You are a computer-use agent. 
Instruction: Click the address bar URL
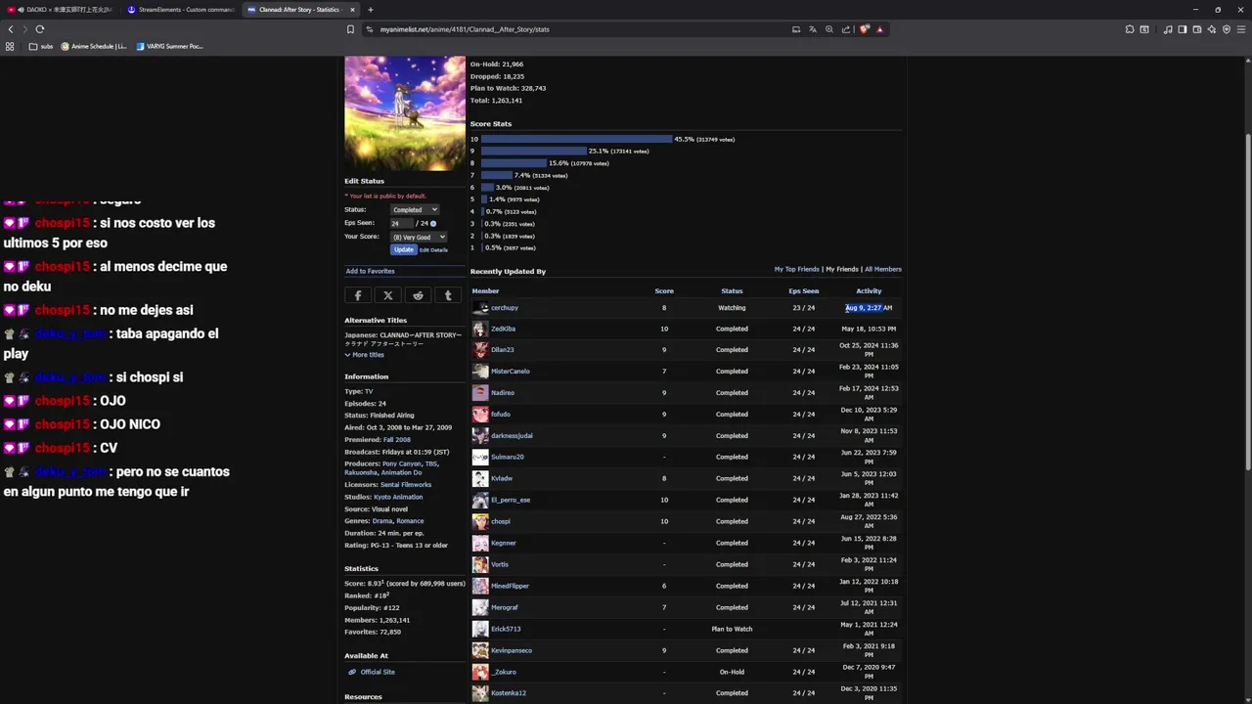[465, 29]
